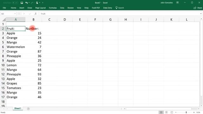The width and height of the screenshot is (203, 114).
Task: Select the Lemon cell
Action: pos(16,65)
